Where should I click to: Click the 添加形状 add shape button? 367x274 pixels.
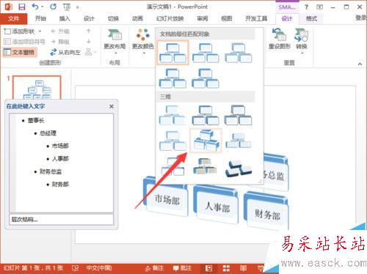point(20,32)
